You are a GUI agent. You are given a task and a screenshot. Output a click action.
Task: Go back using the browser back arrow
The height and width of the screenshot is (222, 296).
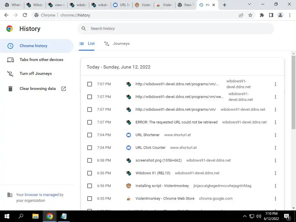pos(6,15)
